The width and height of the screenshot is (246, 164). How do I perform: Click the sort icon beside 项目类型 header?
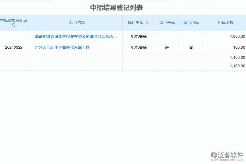click(147, 23)
